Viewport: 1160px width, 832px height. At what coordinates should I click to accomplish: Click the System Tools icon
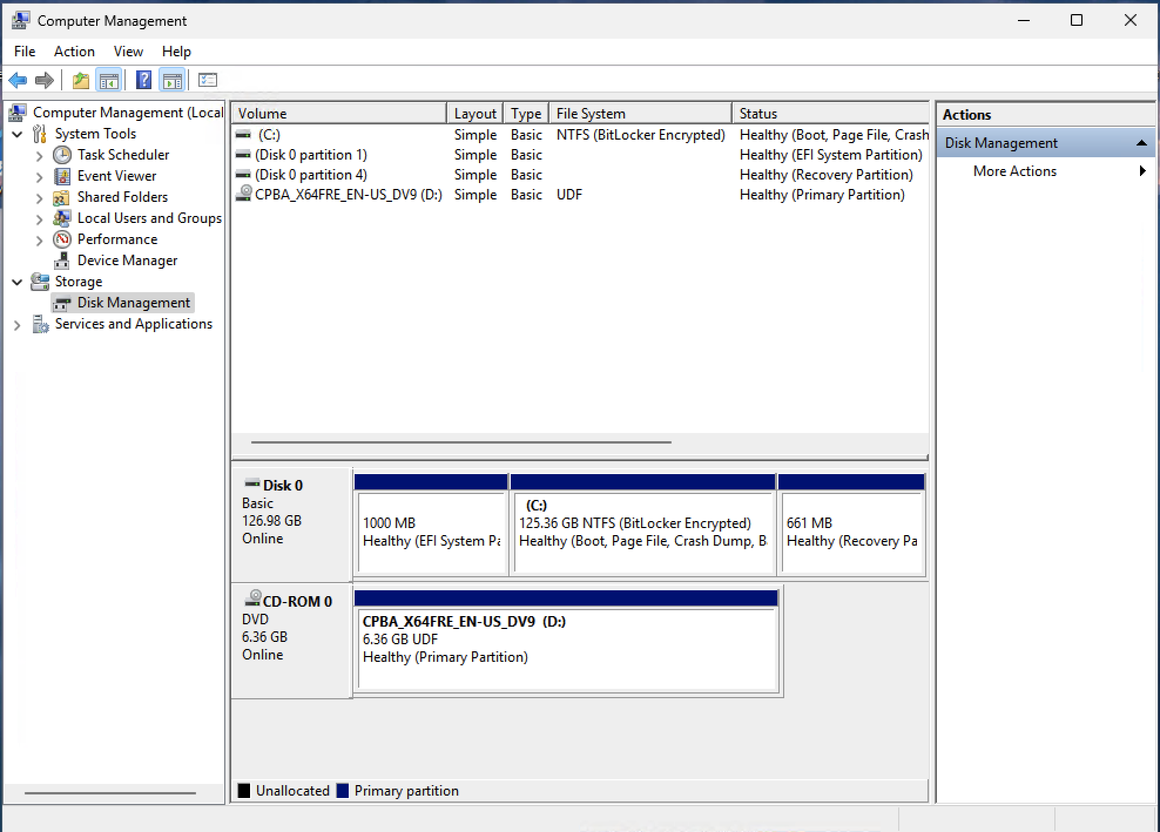pos(40,134)
